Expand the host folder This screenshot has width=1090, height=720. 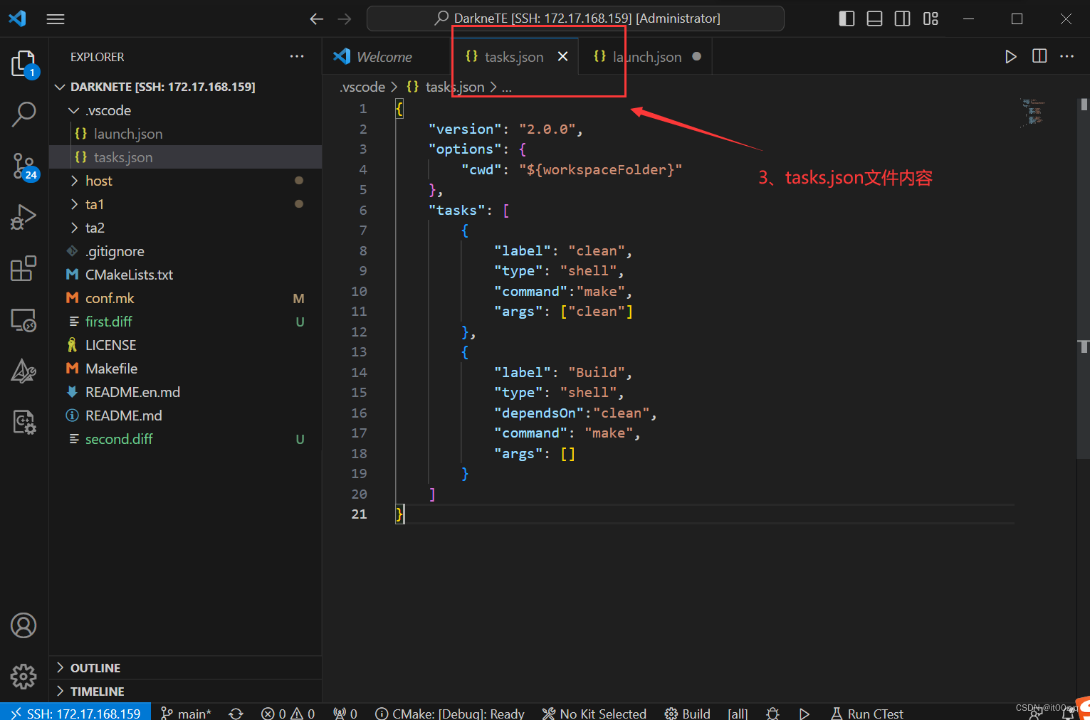[185, 181]
